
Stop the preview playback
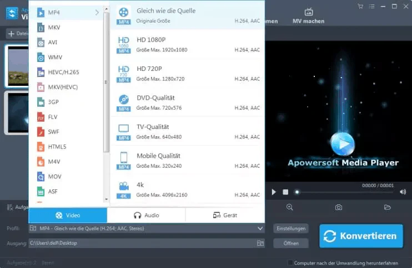point(285,192)
